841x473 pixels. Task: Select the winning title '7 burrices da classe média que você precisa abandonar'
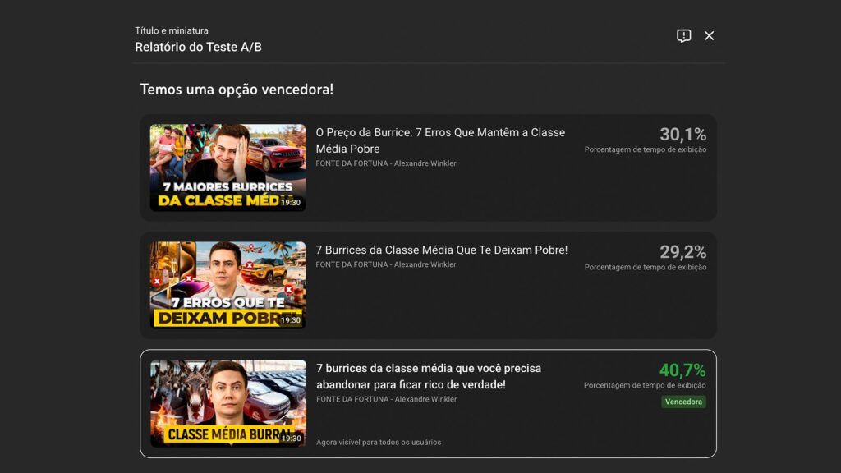point(429,376)
